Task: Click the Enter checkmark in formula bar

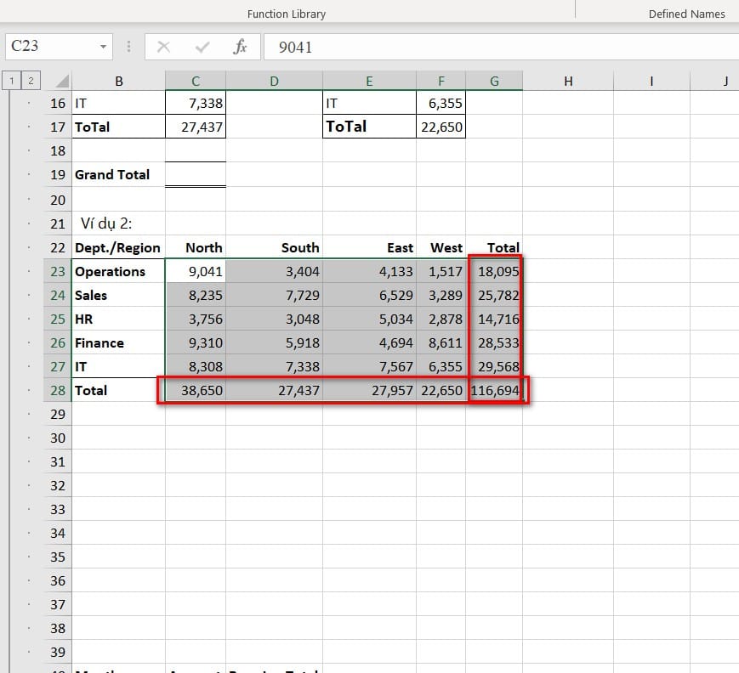Action: pyautogui.click(x=202, y=47)
